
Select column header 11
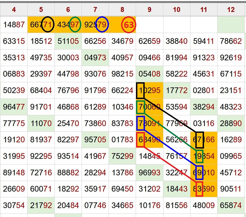pyautogui.click(x=204, y=9)
